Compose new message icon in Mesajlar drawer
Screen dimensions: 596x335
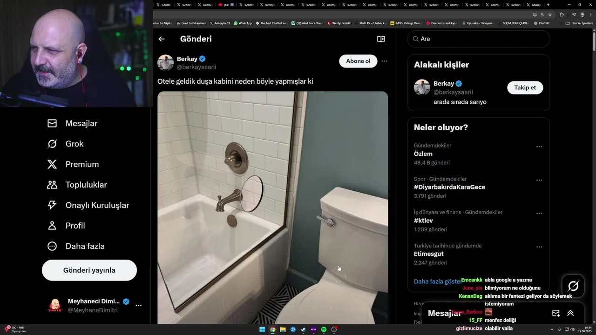(x=555, y=313)
